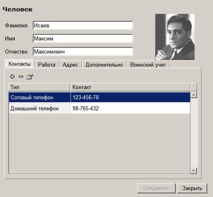Click the contacts list scroll down arrow
The width and height of the screenshot is (213, 197).
[x=193, y=171]
